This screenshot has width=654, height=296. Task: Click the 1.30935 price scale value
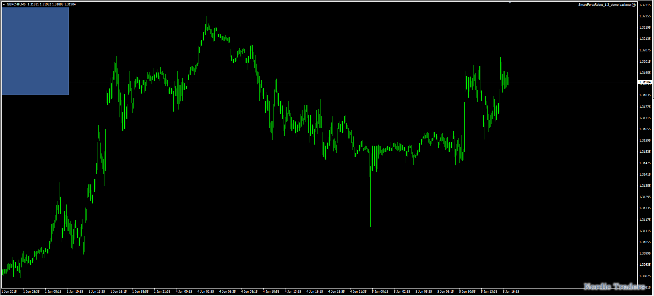645,265
